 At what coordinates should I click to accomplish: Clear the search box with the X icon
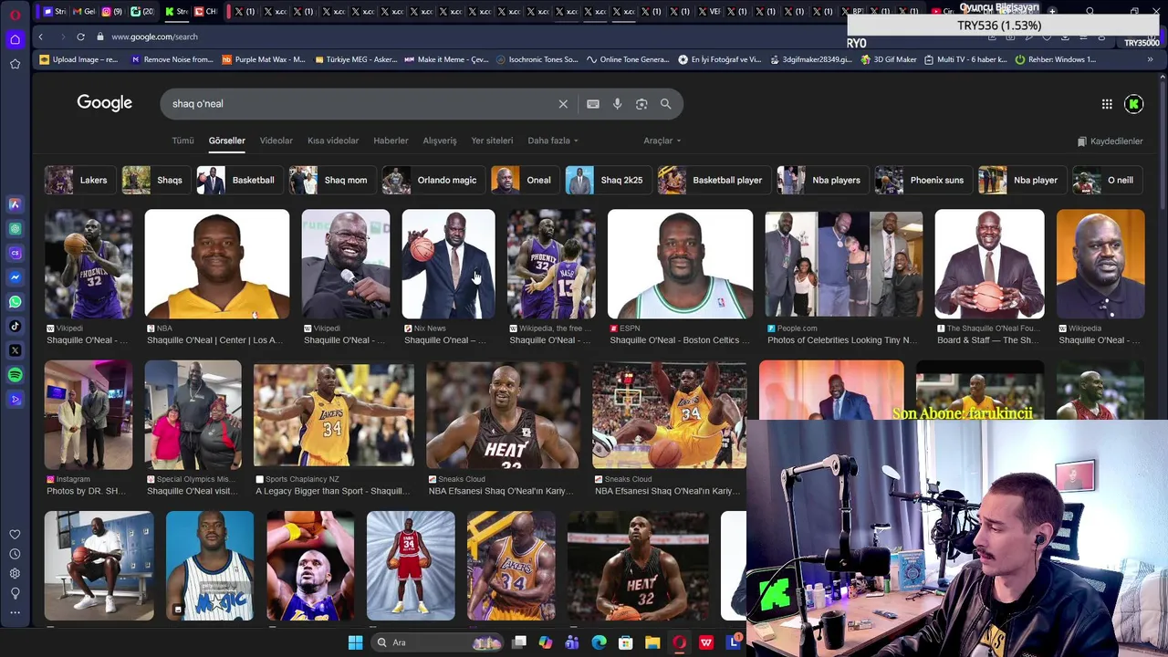pyautogui.click(x=563, y=104)
